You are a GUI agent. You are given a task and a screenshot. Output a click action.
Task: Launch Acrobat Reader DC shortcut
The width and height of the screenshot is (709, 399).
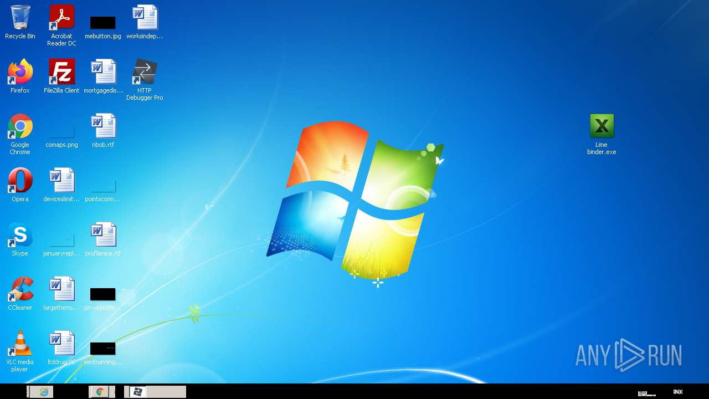pyautogui.click(x=61, y=25)
